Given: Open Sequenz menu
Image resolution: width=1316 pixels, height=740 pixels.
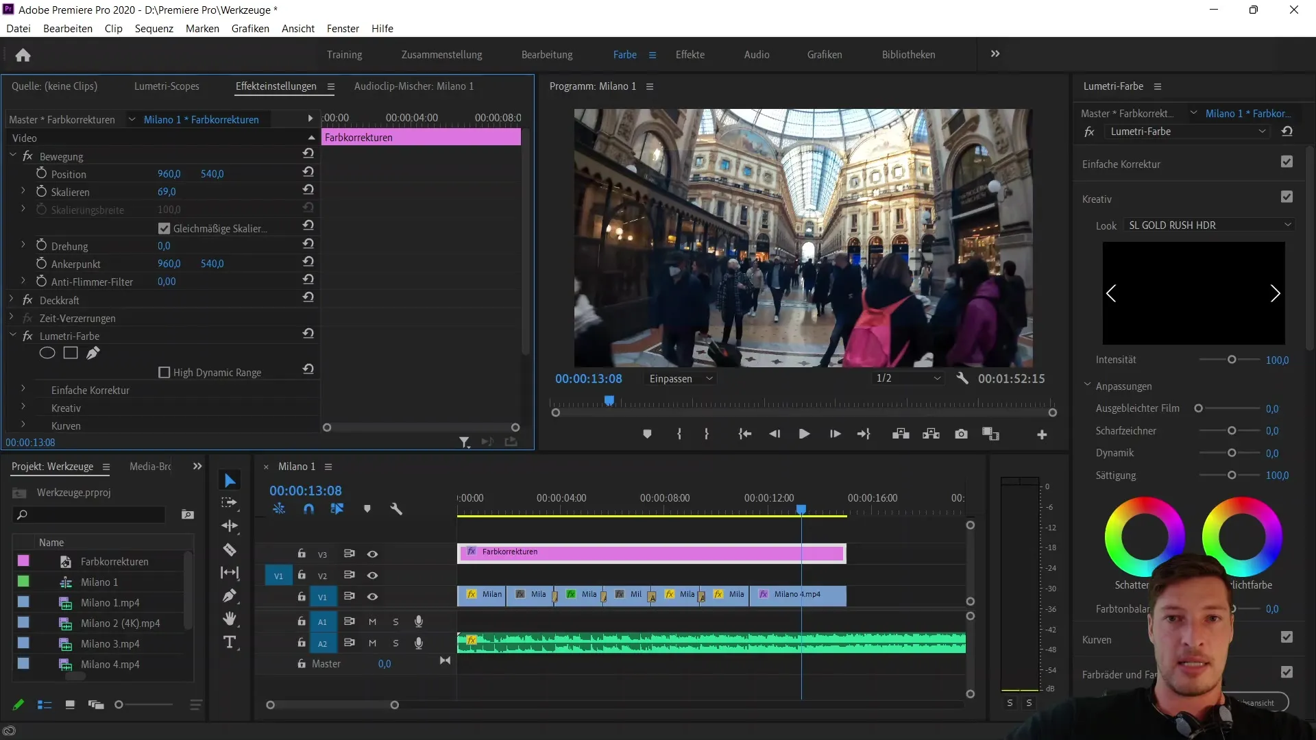Looking at the screenshot, I should tap(154, 28).
